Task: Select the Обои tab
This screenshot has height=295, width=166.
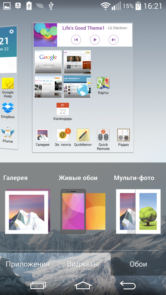Action: pos(138,264)
